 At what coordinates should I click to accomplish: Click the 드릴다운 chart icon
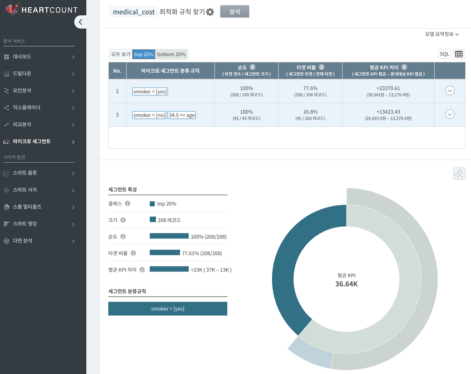coord(6,73)
